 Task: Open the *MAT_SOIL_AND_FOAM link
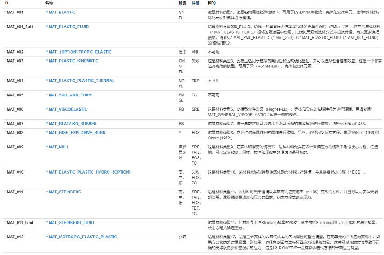pyautogui.click(x=69, y=95)
